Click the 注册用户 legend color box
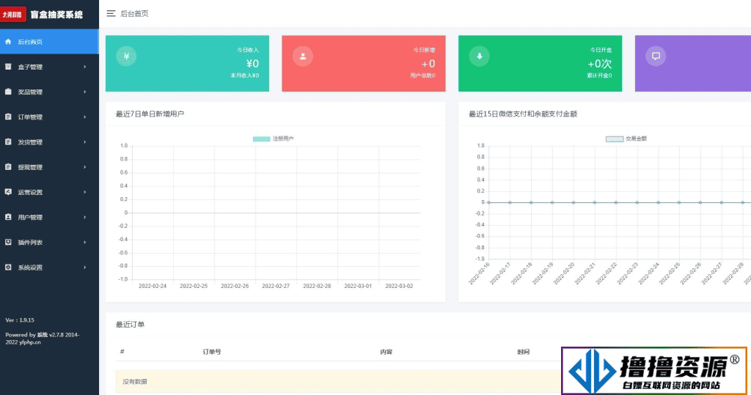This screenshot has width=751, height=395. pos(262,139)
